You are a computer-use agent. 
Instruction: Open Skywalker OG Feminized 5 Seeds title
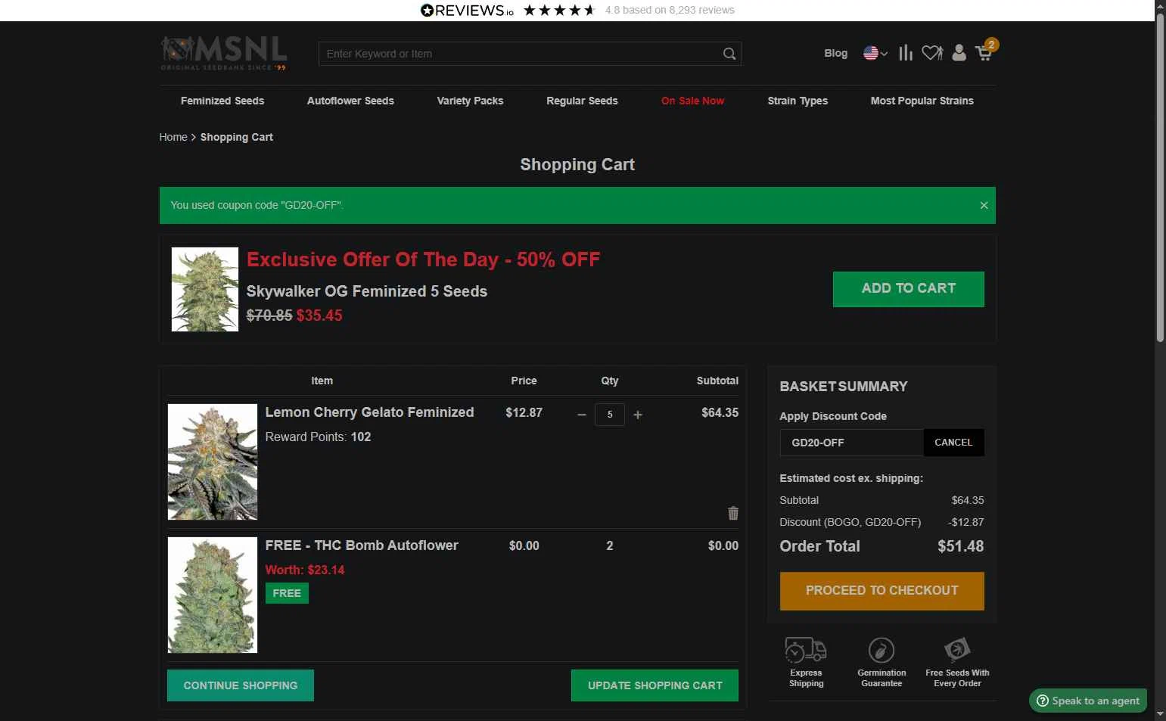tap(367, 291)
